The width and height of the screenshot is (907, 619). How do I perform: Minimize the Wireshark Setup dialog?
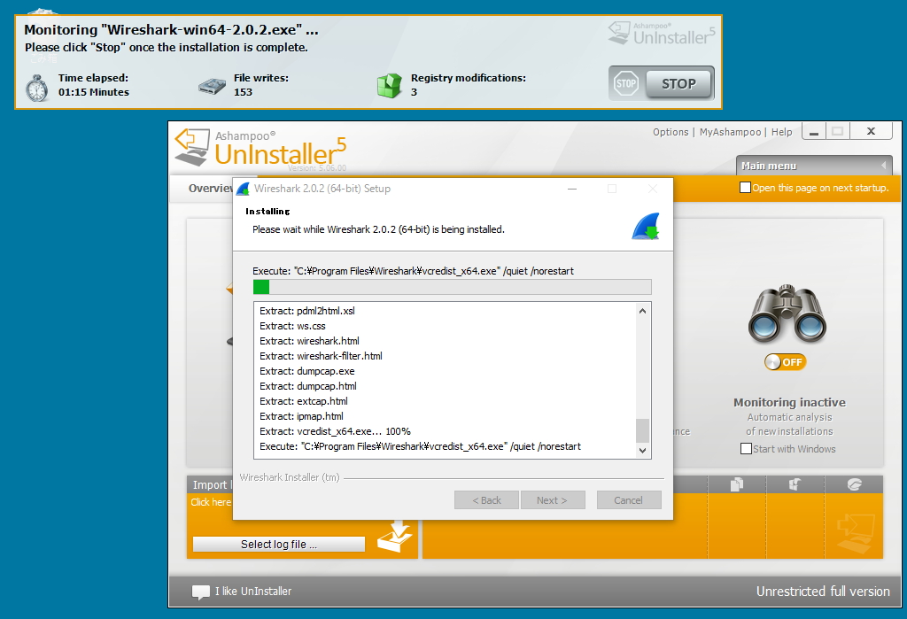pyautogui.click(x=572, y=189)
